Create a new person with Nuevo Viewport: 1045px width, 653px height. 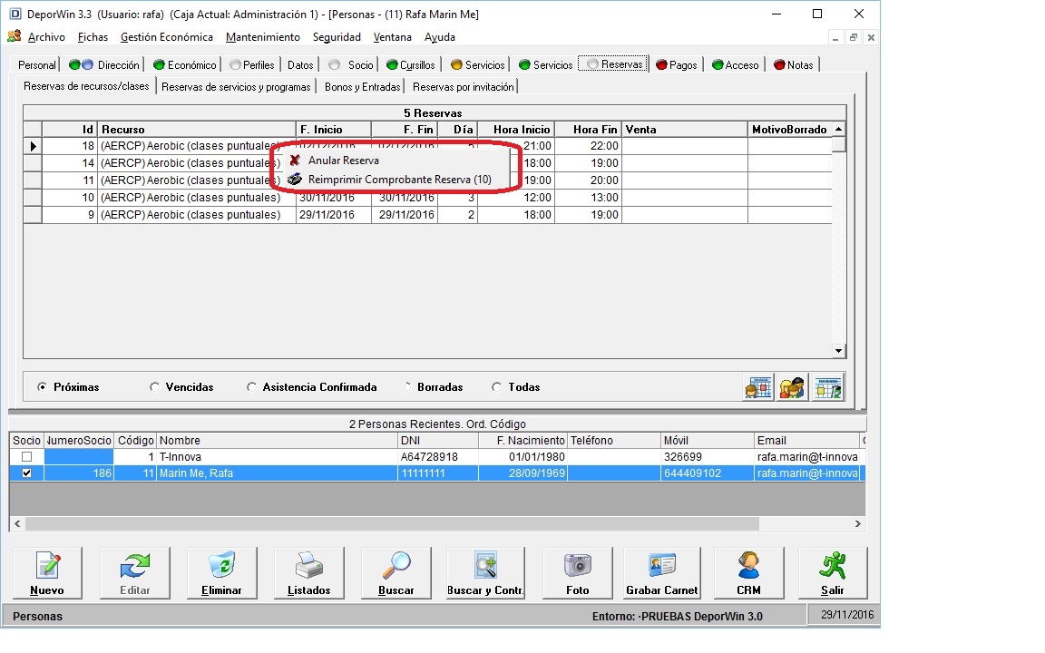point(47,573)
